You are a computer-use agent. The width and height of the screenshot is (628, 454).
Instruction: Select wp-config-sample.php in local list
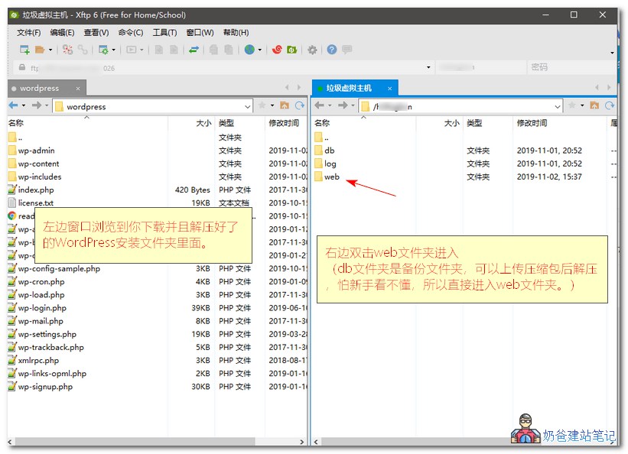pos(59,268)
